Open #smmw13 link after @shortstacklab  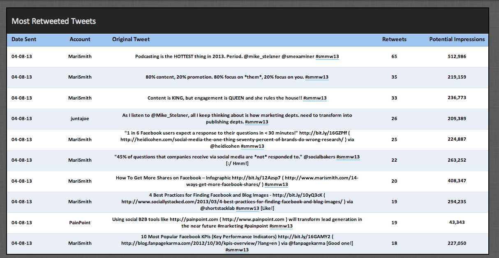pos(247,209)
